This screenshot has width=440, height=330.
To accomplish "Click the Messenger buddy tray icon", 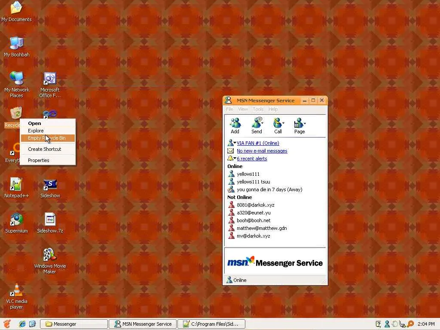I will (x=387, y=324).
